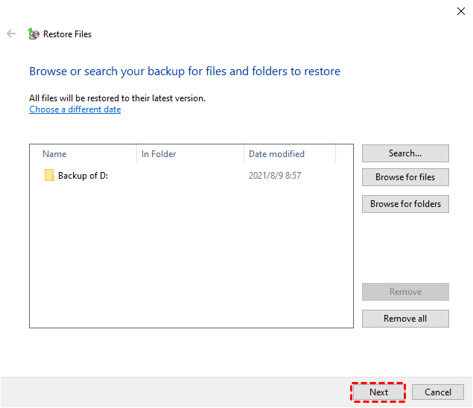The width and height of the screenshot is (473, 408).
Task: Sort by the Date modified column header
Action: tap(276, 154)
